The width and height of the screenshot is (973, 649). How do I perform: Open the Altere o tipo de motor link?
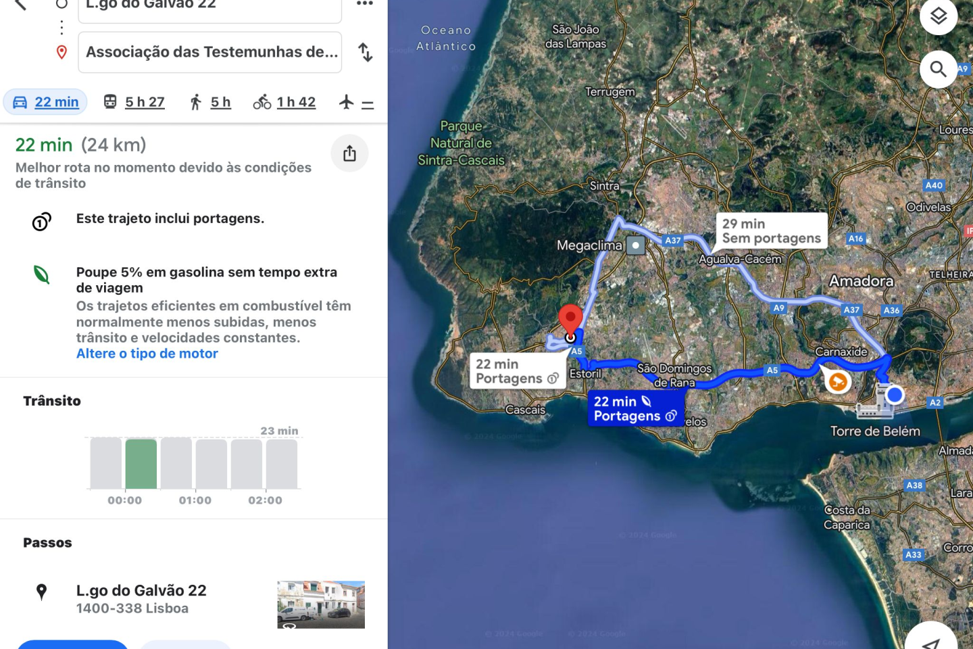coord(147,354)
